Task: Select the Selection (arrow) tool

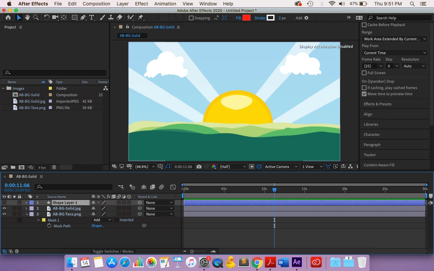Action: point(19,18)
